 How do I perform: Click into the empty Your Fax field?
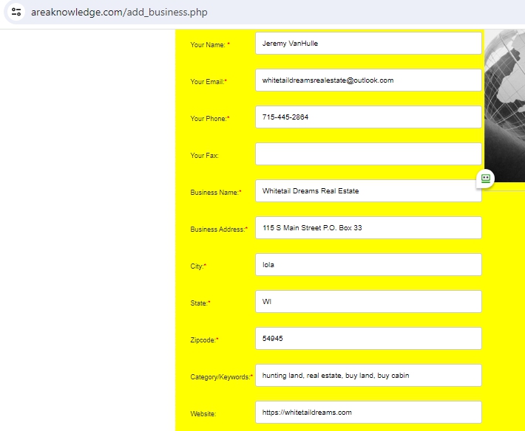click(368, 154)
